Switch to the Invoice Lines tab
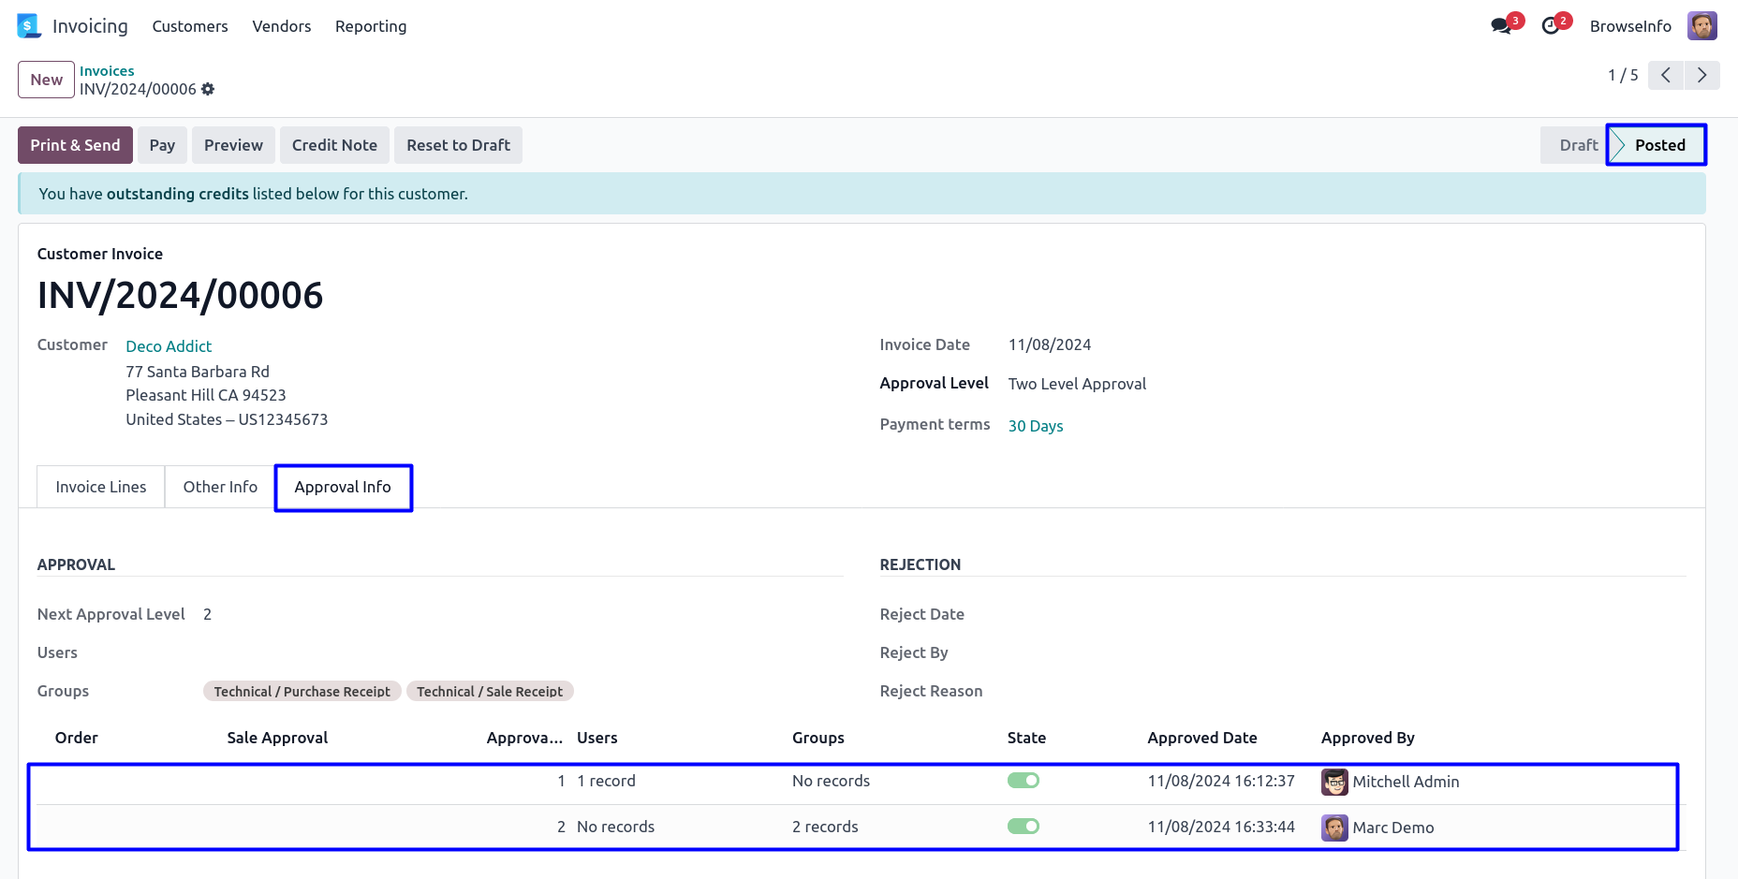Image resolution: width=1738 pixels, height=879 pixels. 101,487
